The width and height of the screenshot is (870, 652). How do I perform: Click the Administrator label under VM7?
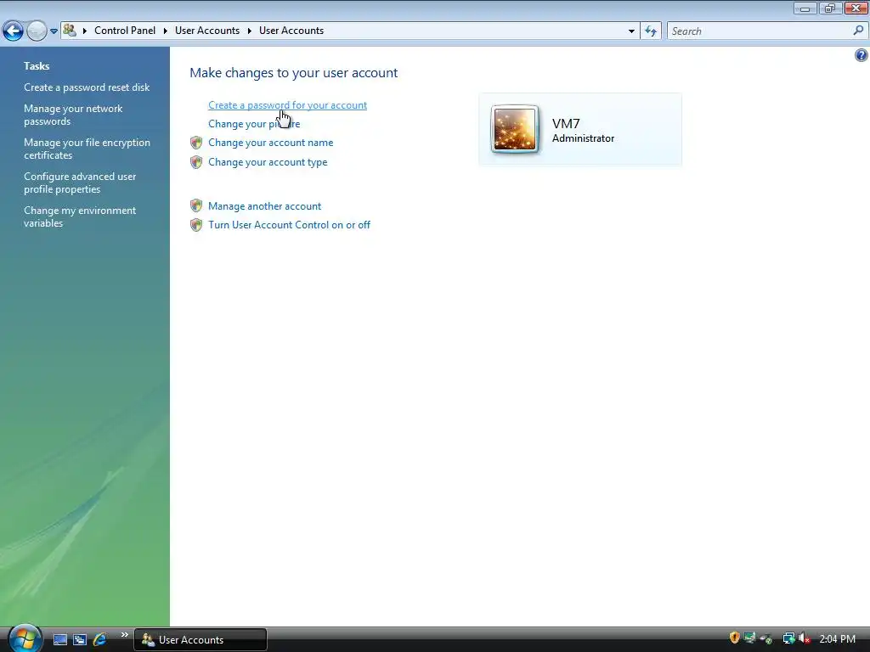coord(583,138)
